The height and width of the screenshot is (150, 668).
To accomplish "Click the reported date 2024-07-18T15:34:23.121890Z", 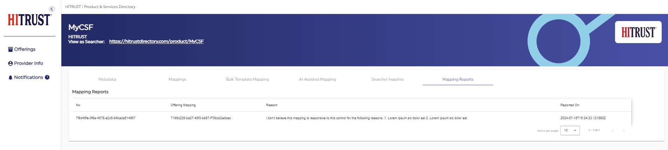I will click(x=583, y=118).
